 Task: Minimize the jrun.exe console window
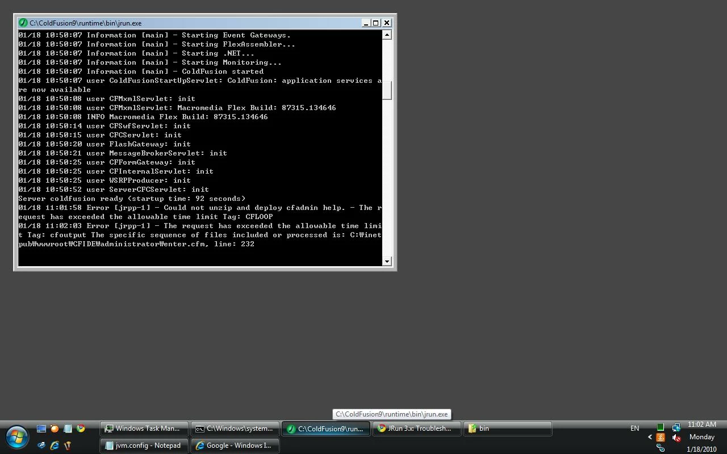click(366, 23)
